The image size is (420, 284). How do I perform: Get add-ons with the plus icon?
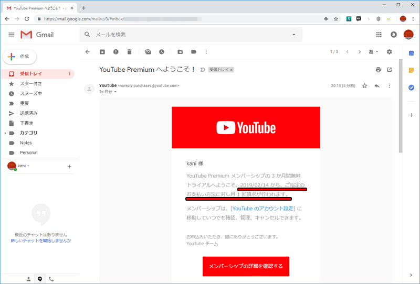coord(411,115)
